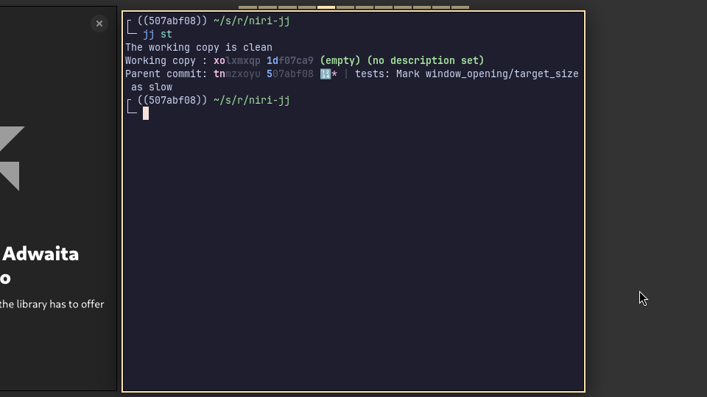The width and height of the screenshot is (707, 397).
Task: Switch to the last tab indicator segment
Action: pyautogui.click(x=460, y=7)
